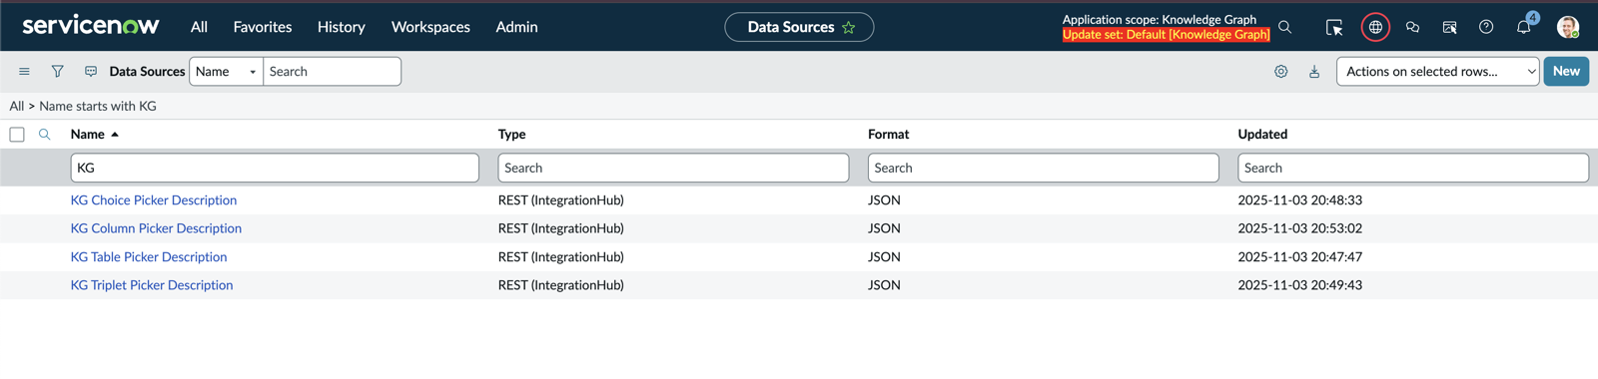Open Actions on selected rows dropdown

[1437, 71]
